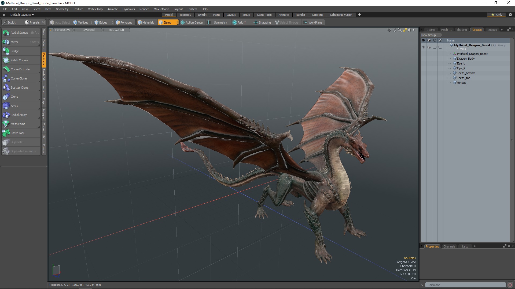Click the viewport pan (move) icon
515x289 pixels.
(389, 30)
